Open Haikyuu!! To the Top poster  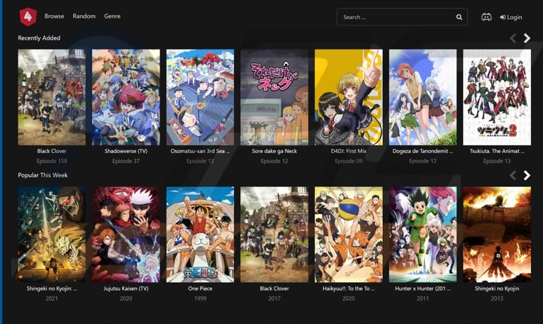coord(349,235)
